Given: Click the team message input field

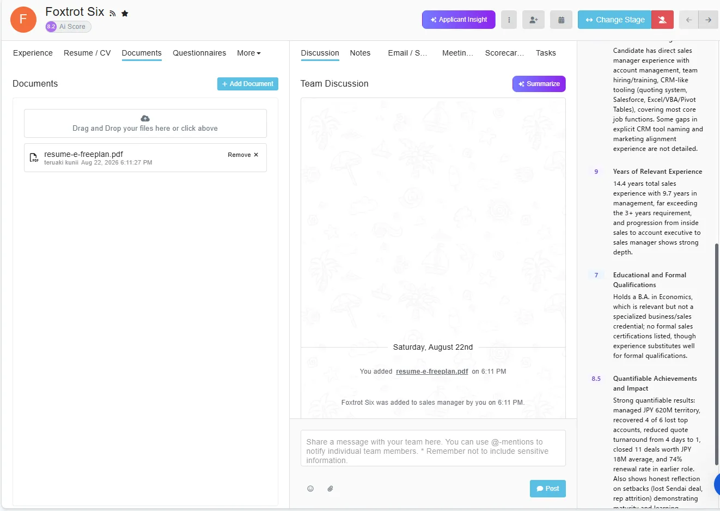Looking at the screenshot, I should click(x=433, y=448).
